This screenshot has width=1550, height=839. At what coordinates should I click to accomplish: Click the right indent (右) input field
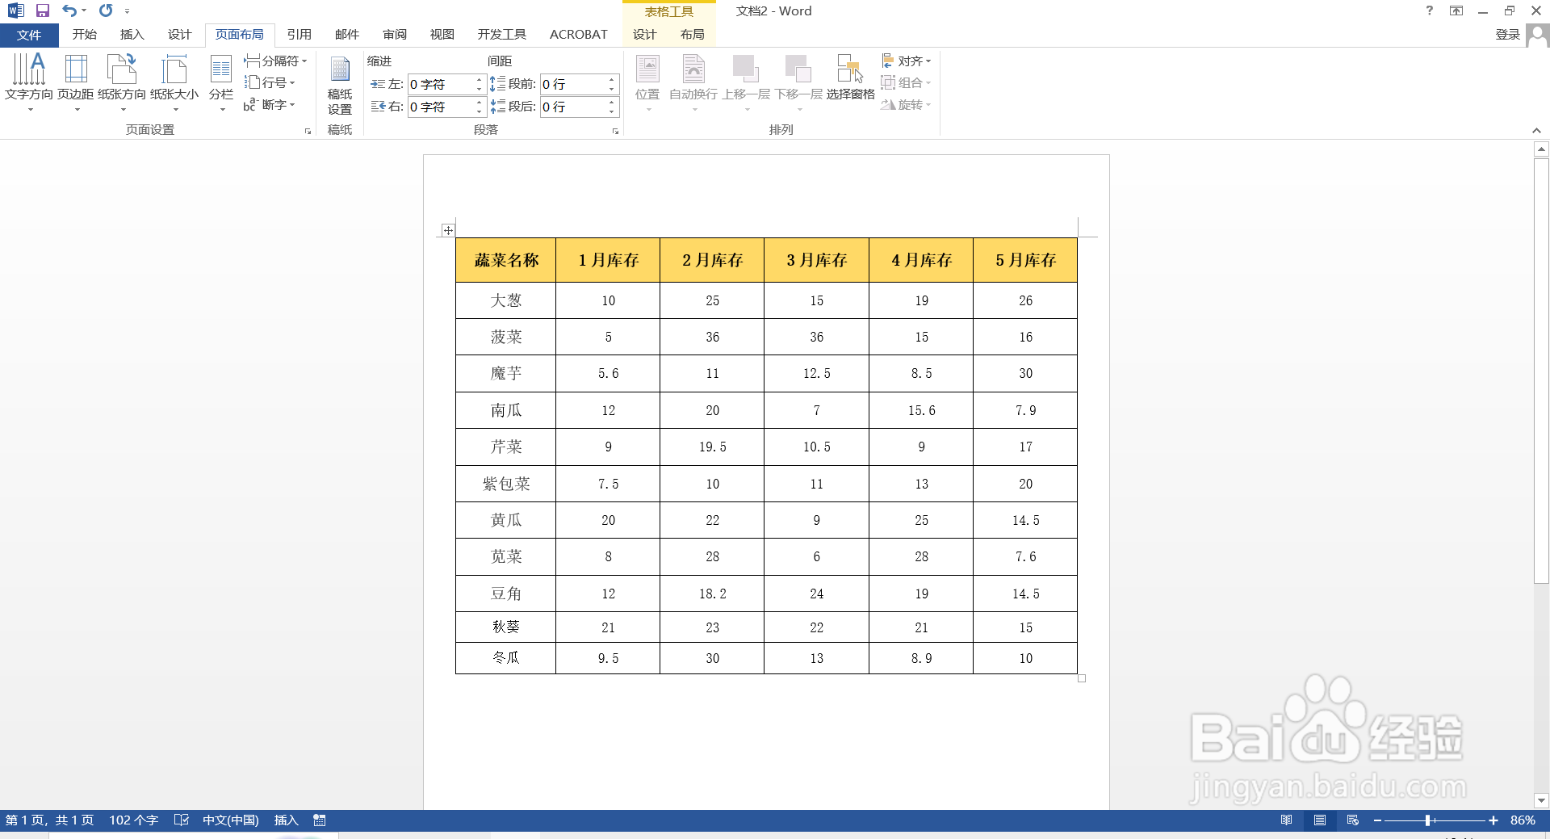pyautogui.click(x=440, y=107)
